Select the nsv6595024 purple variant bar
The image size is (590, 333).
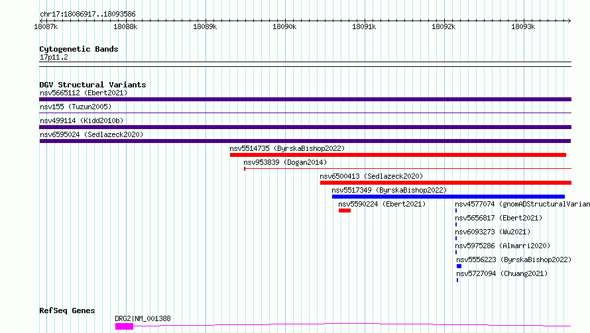point(305,141)
